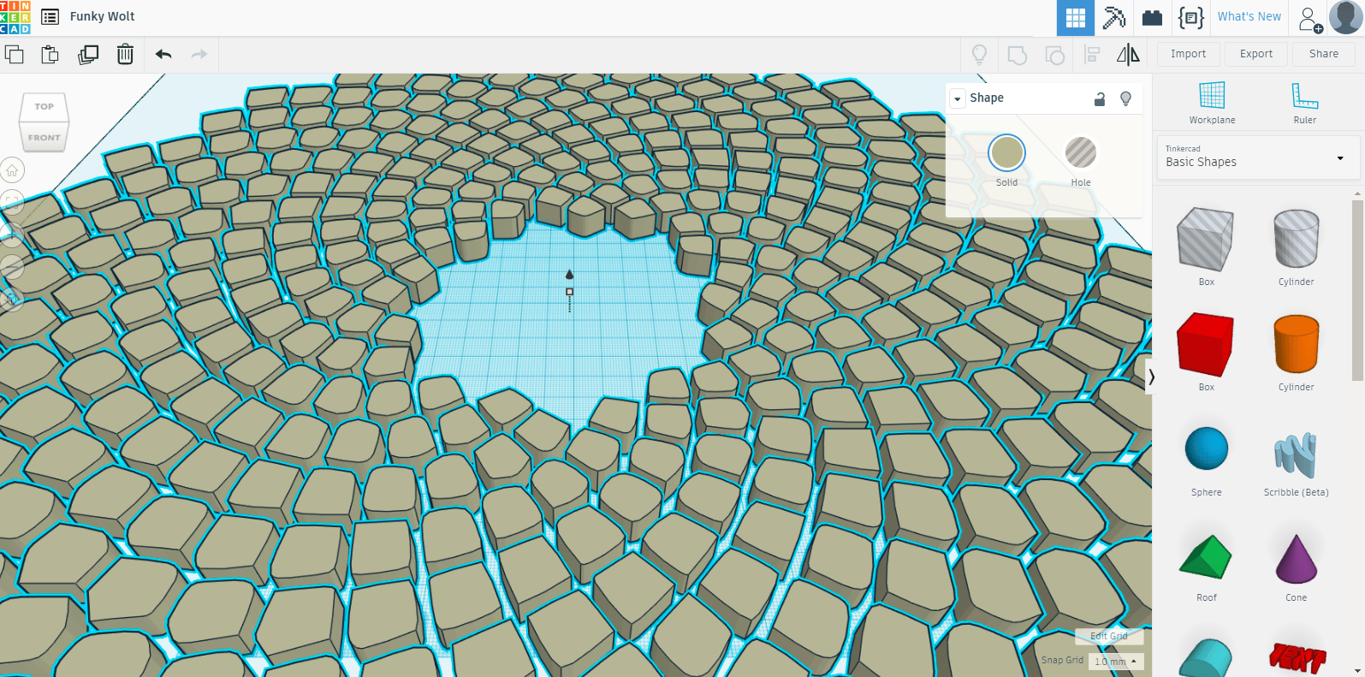Pick the orange Cylinder shape
1365x677 pixels.
[1297, 344]
